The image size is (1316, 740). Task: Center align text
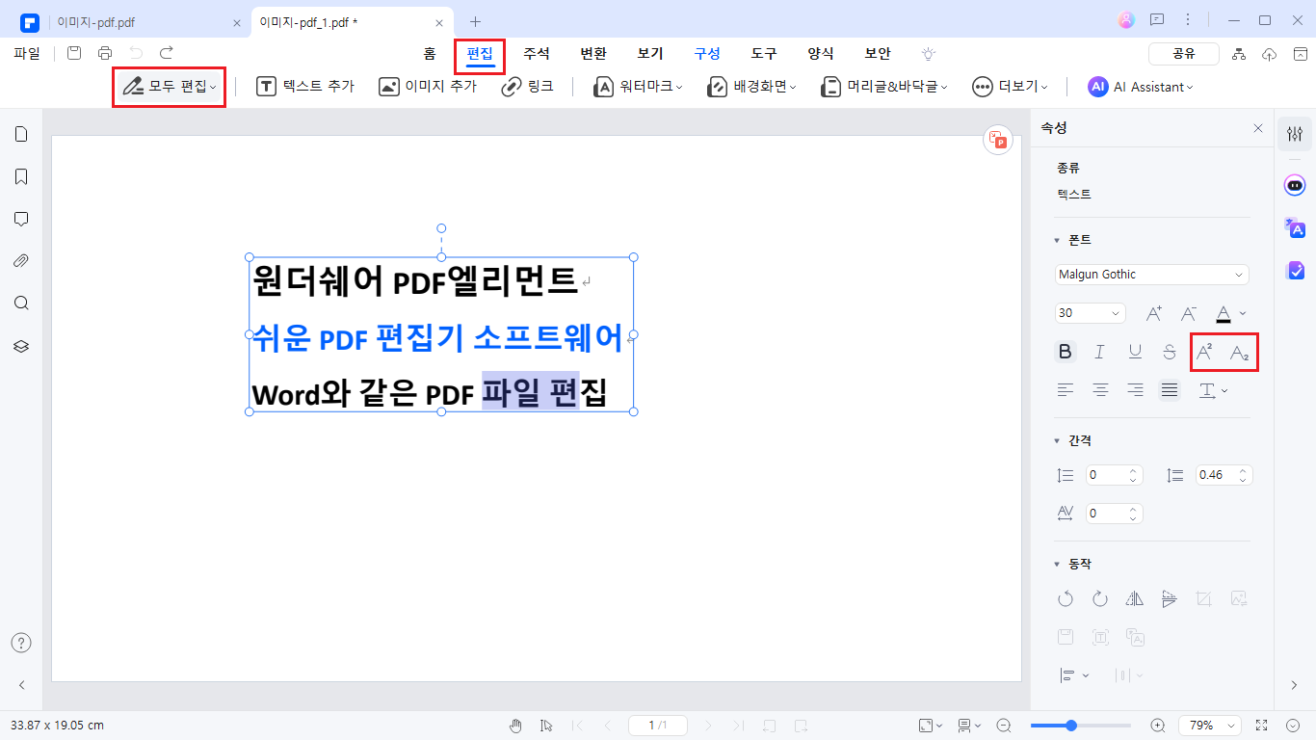pyautogui.click(x=1100, y=390)
